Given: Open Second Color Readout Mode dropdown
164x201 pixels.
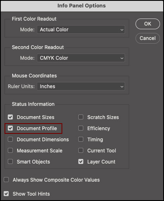Looking at the screenshot, I should 81,58.
